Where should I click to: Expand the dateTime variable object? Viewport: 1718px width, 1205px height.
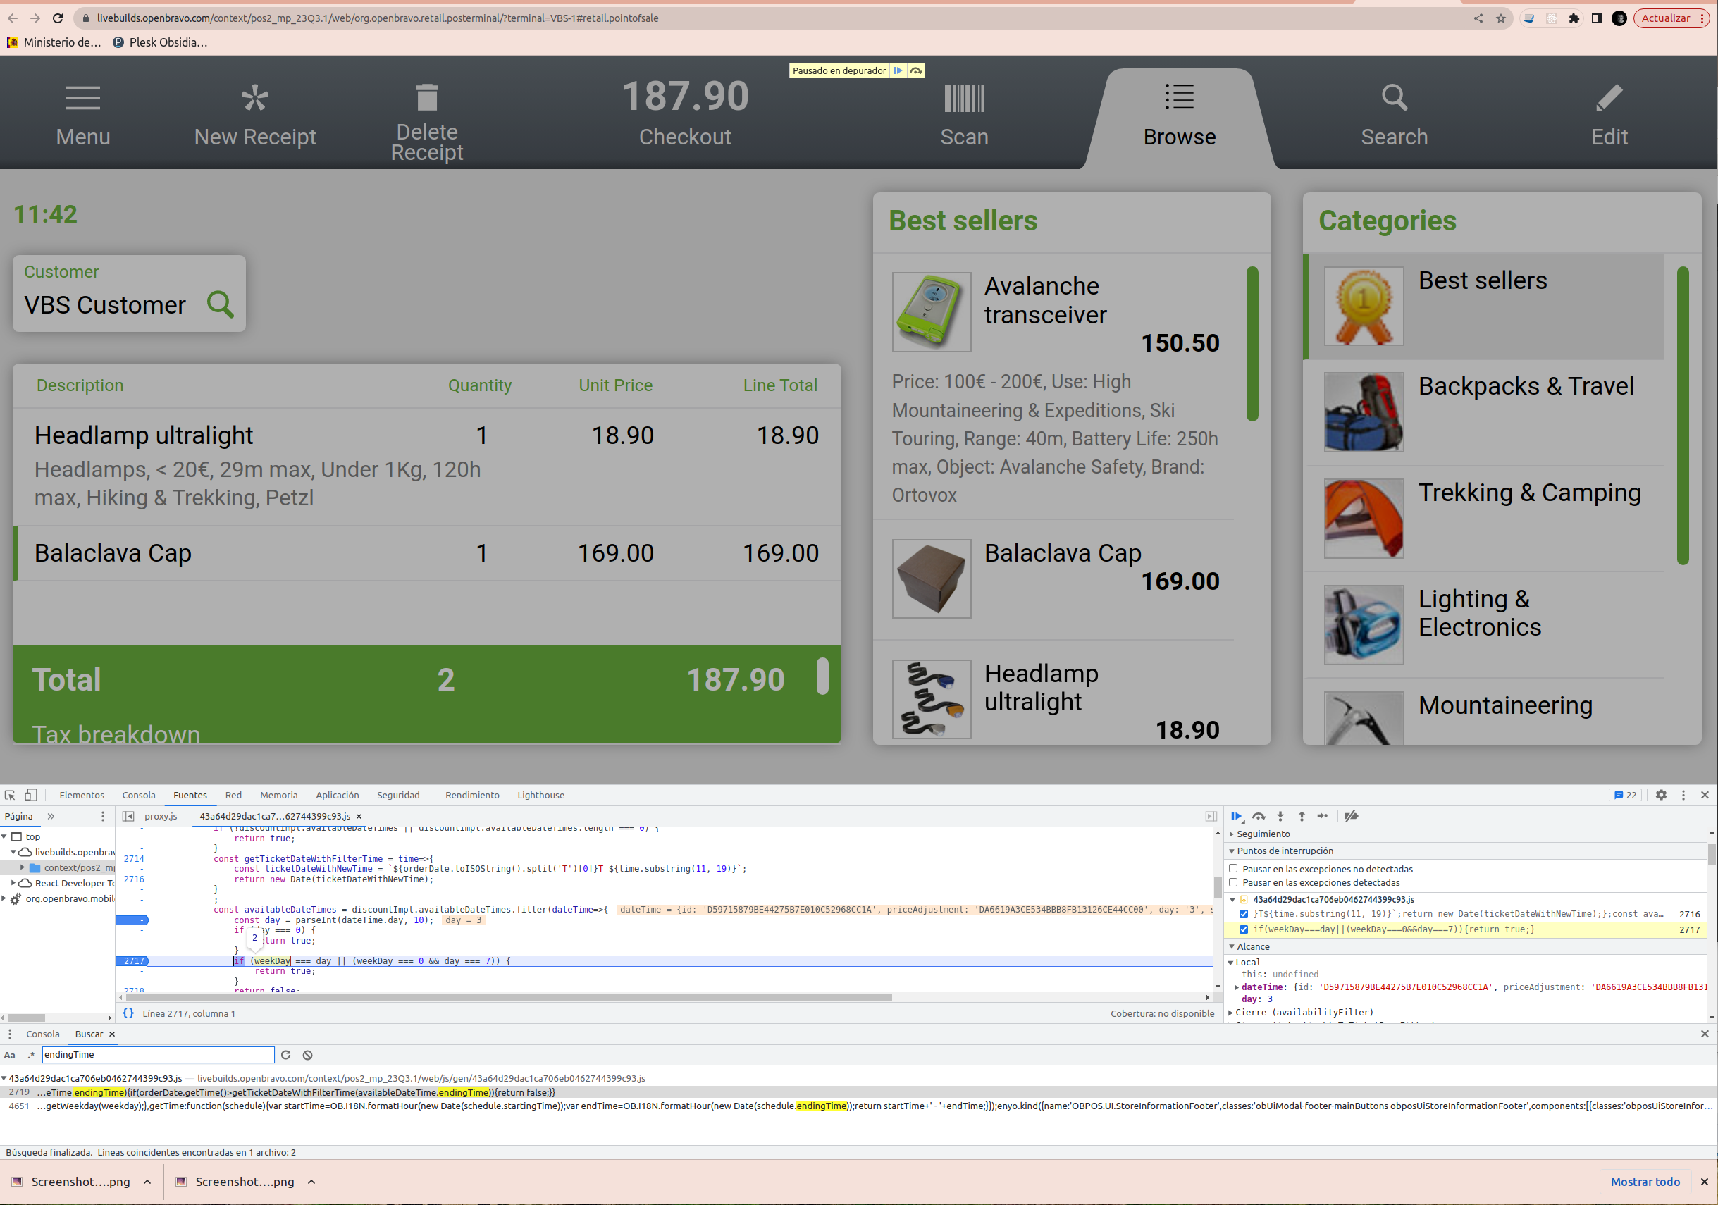pos(1236,987)
